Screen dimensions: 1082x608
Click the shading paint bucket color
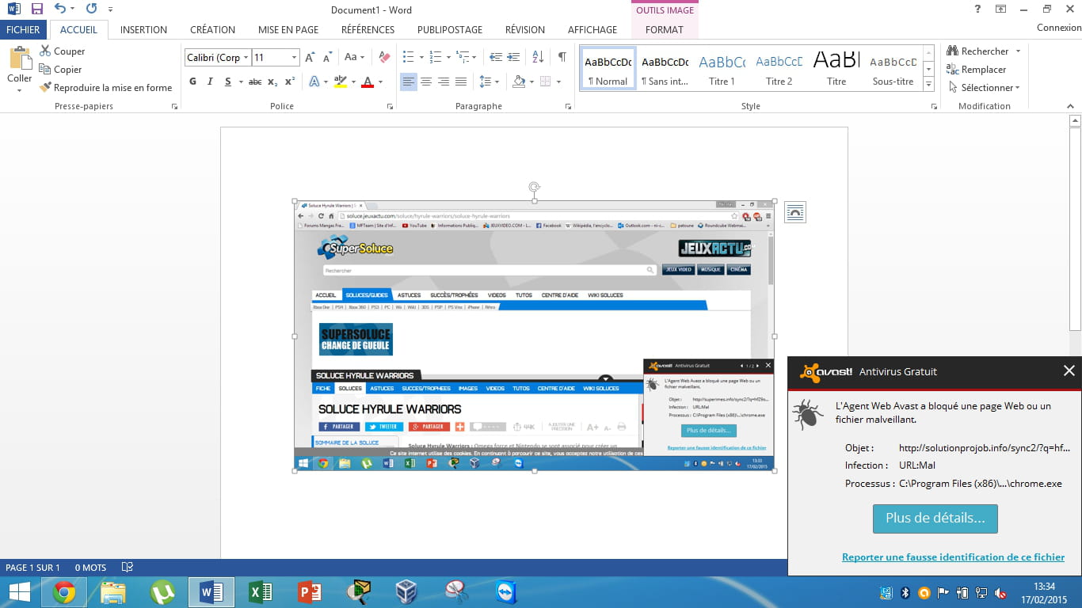coord(519,82)
